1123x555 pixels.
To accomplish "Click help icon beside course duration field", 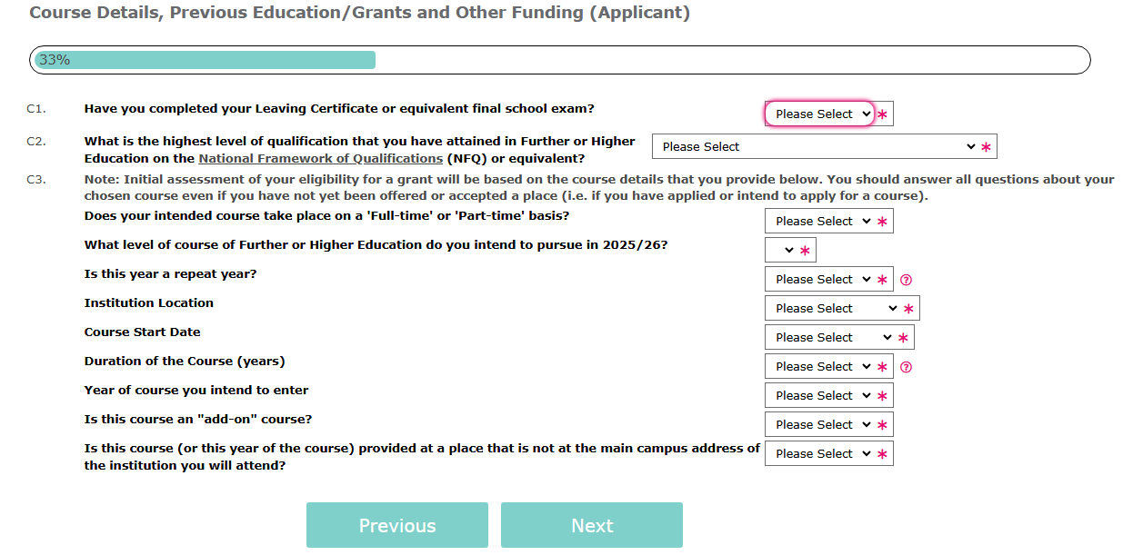I will click(906, 367).
